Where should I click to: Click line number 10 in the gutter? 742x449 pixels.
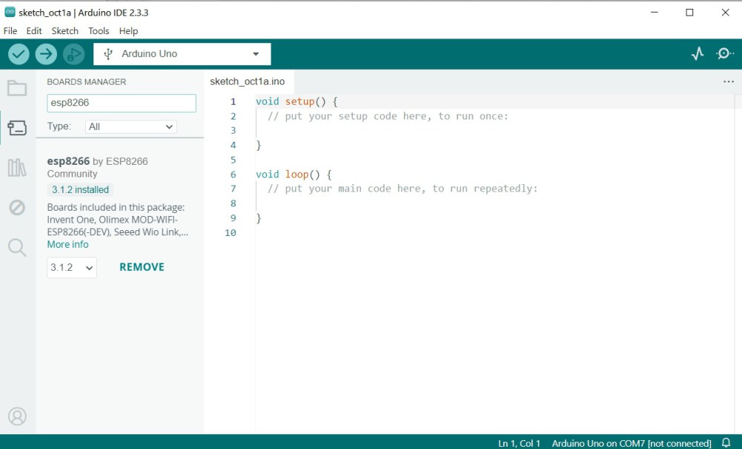[231, 232]
